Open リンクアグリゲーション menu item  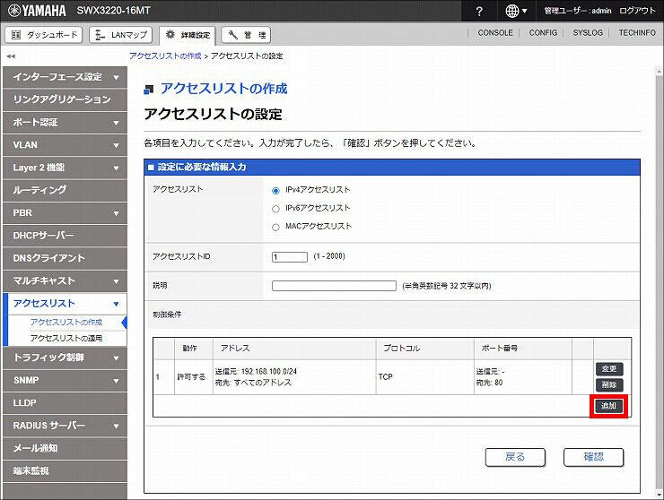65,99
